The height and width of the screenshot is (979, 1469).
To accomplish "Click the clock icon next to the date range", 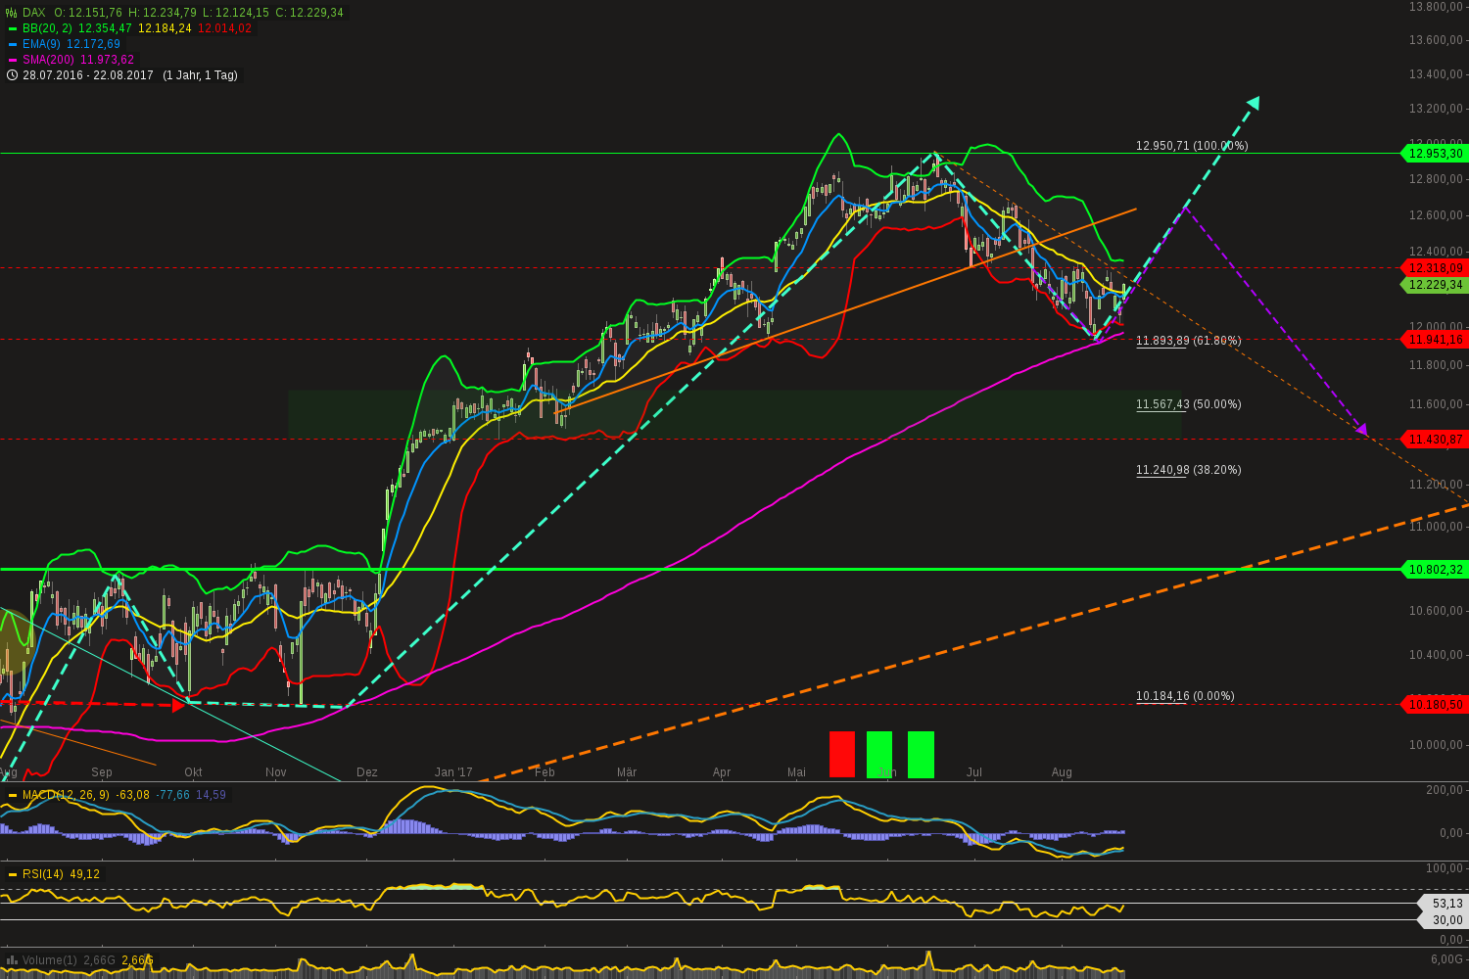I will (x=12, y=75).
